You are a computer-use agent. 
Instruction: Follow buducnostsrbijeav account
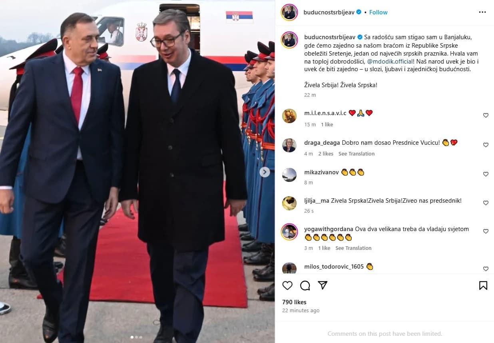click(x=378, y=12)
